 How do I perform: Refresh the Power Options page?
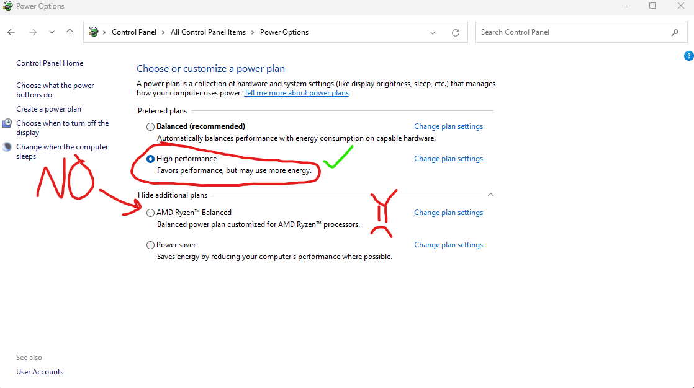point(456,33)
